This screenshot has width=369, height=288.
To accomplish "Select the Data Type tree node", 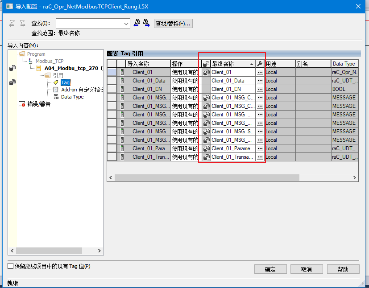I will [72, 97].
